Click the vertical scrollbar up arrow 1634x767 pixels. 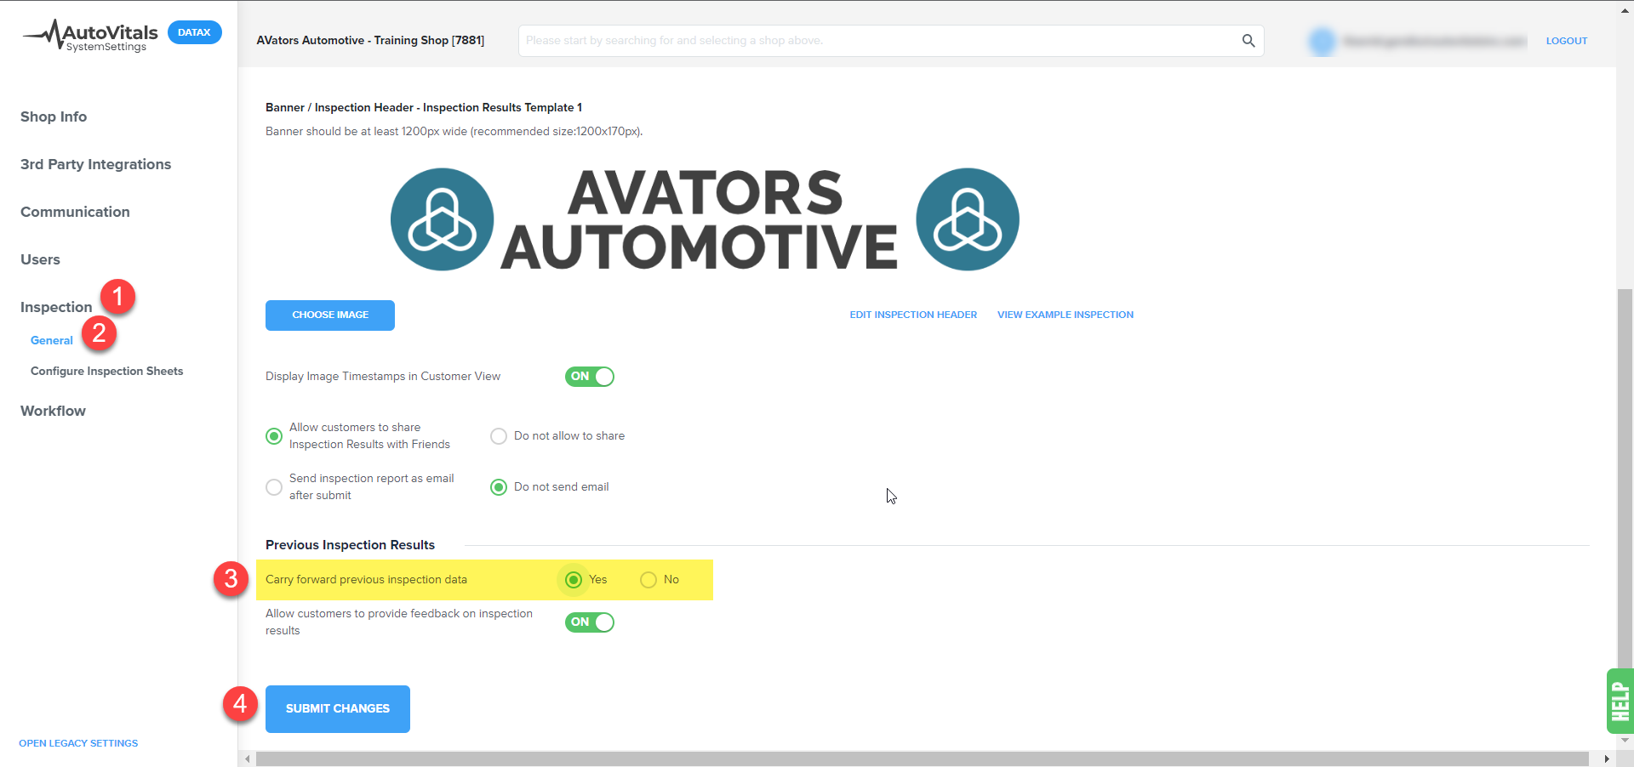tap(1625, 9)
